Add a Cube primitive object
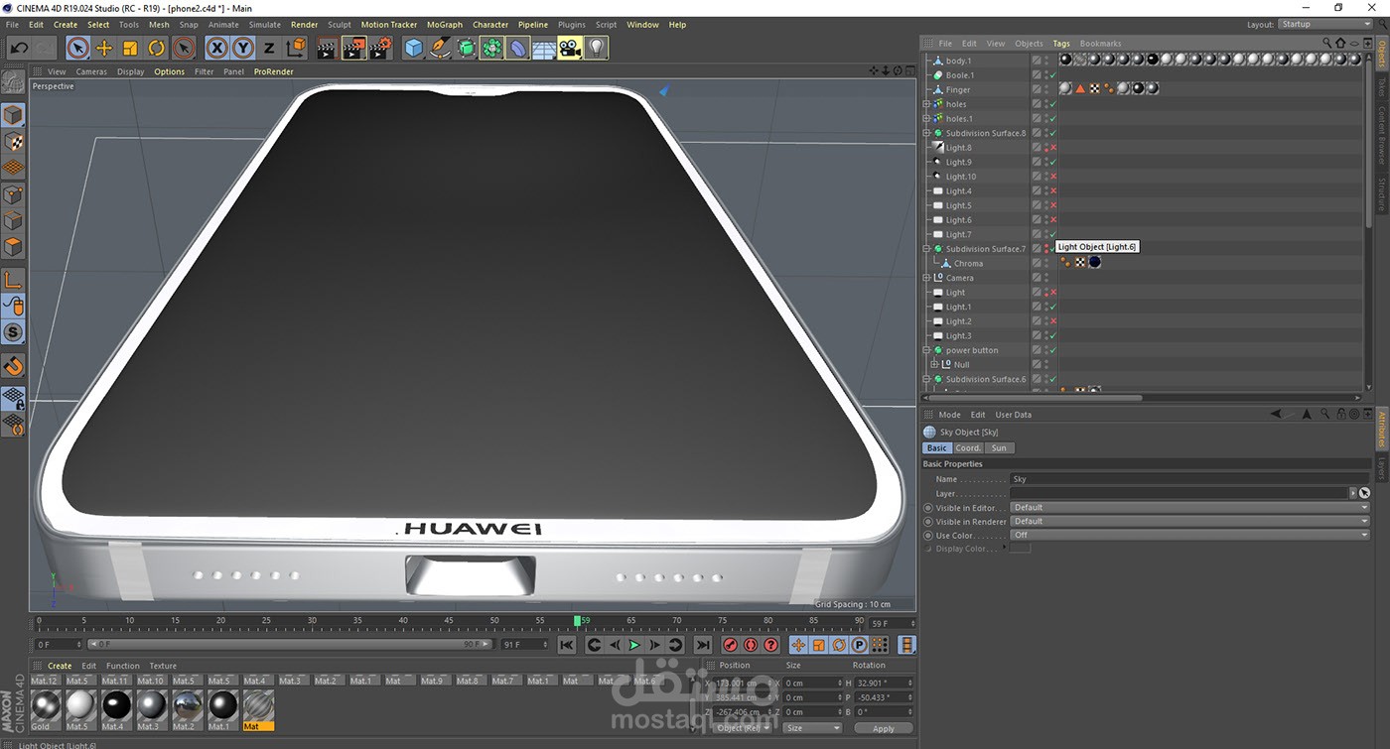The width and height of the screenshot is (1390, 749). pyautogui.click(x=414, y=48)
